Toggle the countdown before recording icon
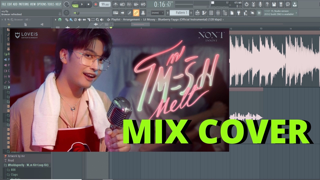Viewport: 320px width, 180px height. point(129,4)
